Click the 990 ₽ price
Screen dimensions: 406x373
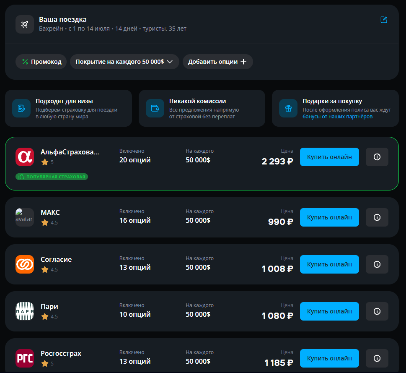pyautogui.click(x=281, y=222)
